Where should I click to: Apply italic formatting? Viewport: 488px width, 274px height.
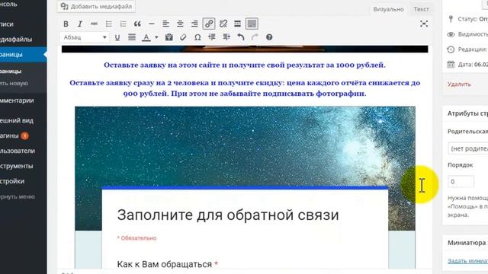(80, 24)
